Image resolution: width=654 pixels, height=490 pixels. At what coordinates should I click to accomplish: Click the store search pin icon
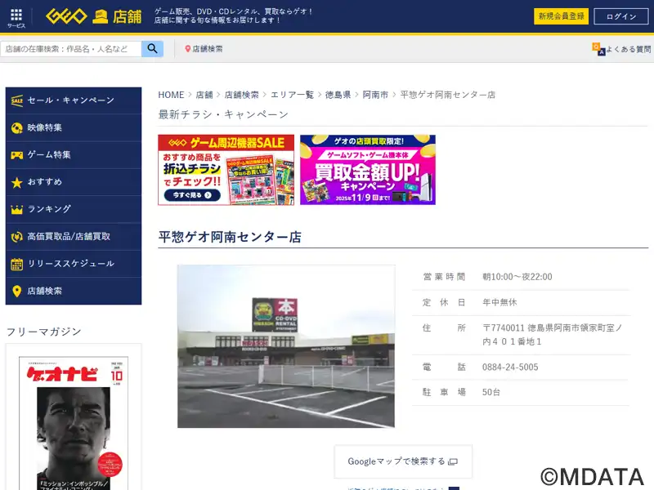click(188, 49)
